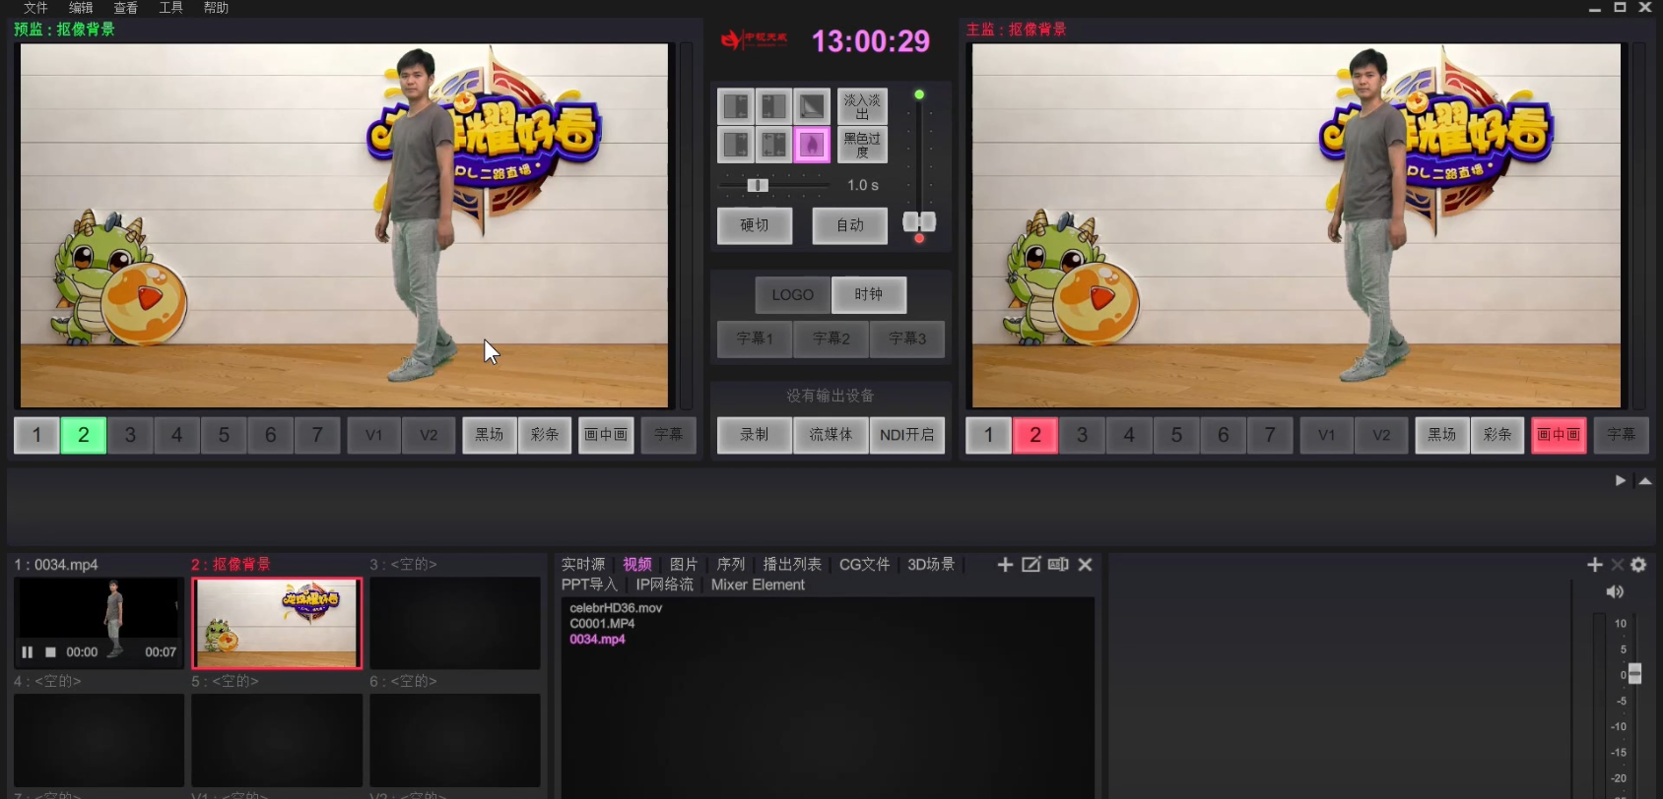This screenshot has width=1663, height=799.
Task: Add a new source with the plus icon beside 3D场景
Action: 1005,564
